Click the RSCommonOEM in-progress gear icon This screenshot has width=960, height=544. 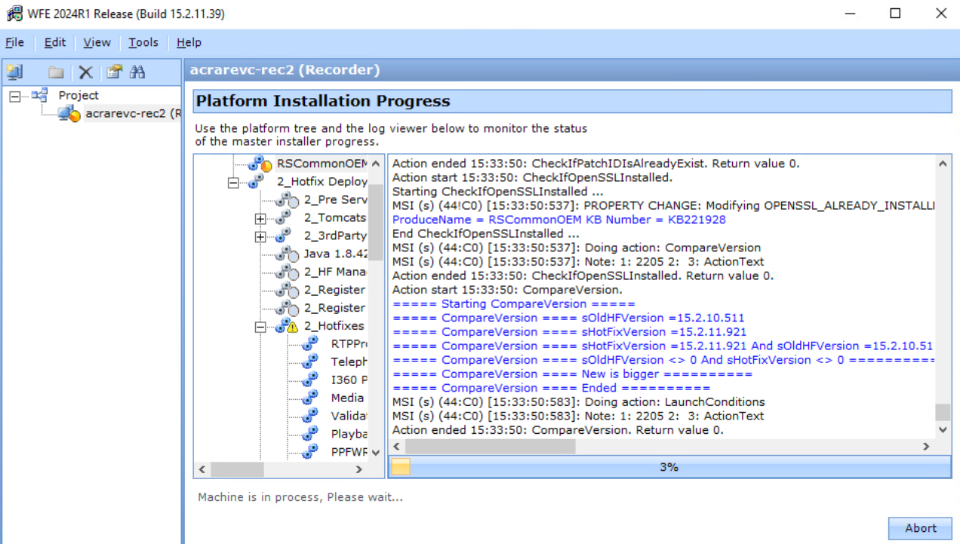(260, 164)
